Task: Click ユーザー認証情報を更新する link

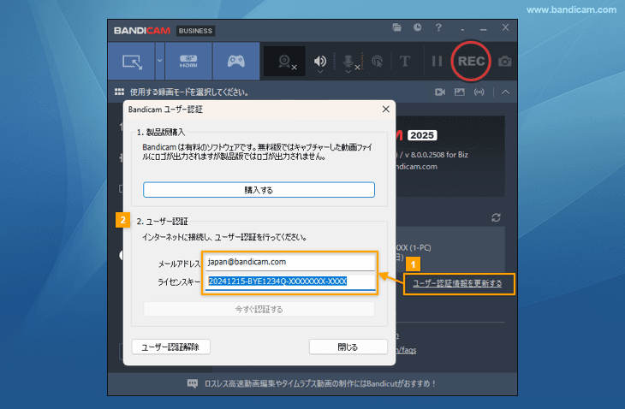Action: point(457,283)
